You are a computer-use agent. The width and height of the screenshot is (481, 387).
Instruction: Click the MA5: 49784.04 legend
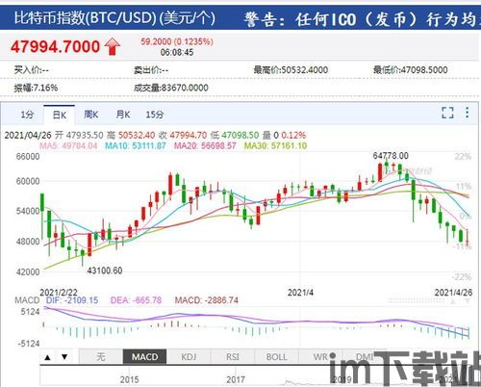click(68, 146)
